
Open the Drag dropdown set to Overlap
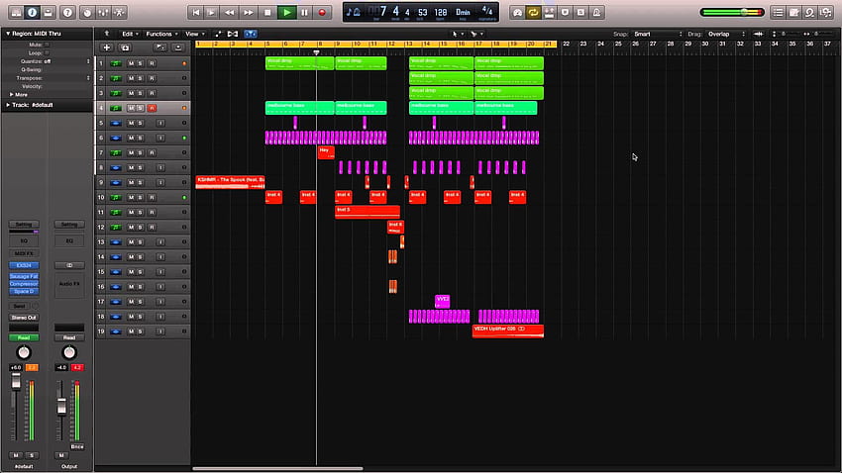pyautogui.click(x=726, y=34)
